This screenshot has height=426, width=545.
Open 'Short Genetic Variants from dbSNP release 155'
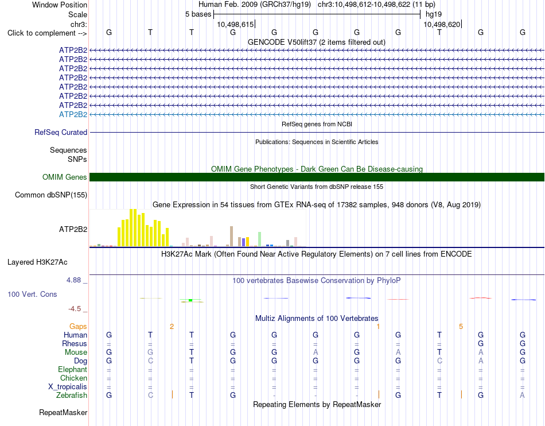coord(317,187)
